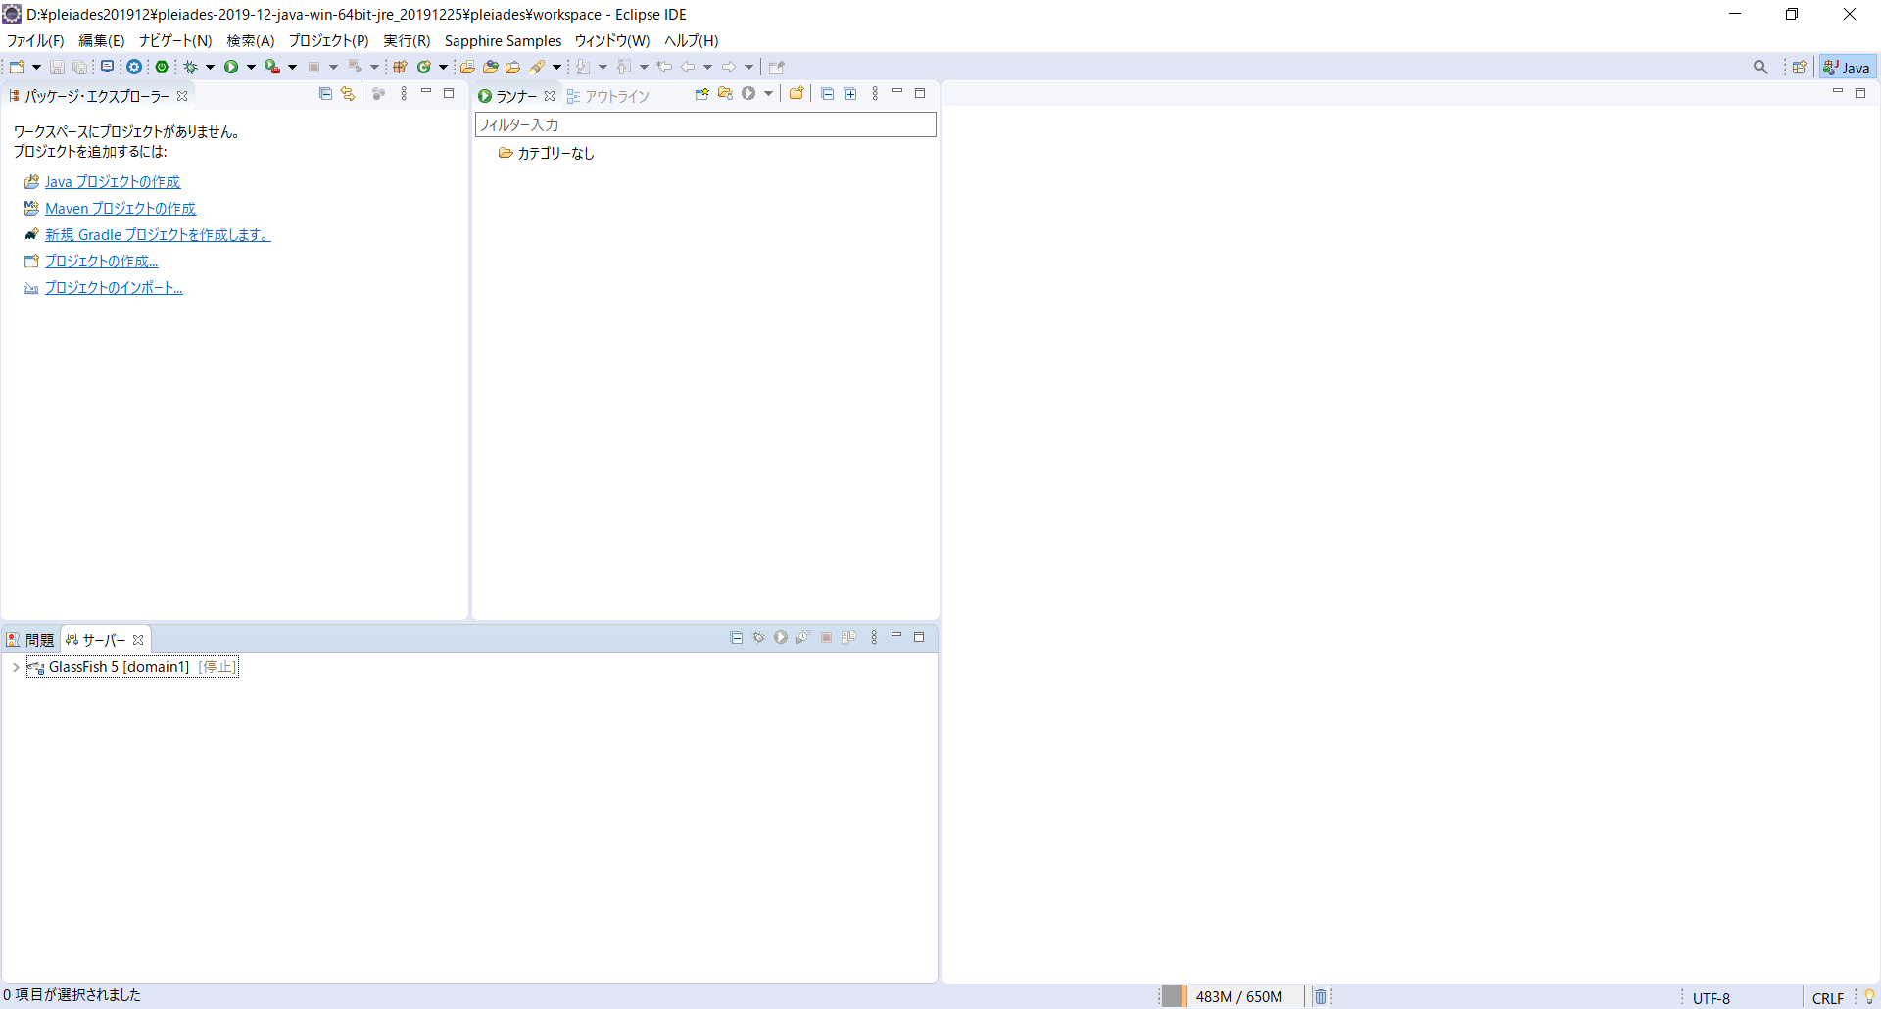Viewport: 1881px width, 1009px height.
Task: Run garbage collector via trash icon
Action: [x=1321, y=997]
